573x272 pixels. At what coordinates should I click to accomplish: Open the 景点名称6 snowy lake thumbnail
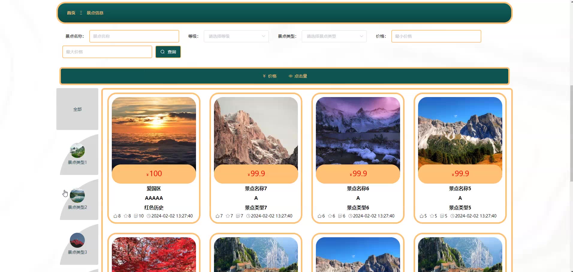(358, 131)
